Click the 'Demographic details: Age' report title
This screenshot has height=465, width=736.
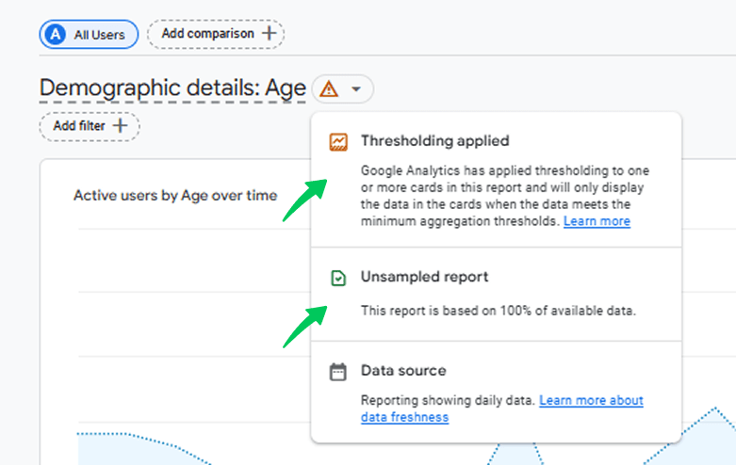click(x=172, y=88)
